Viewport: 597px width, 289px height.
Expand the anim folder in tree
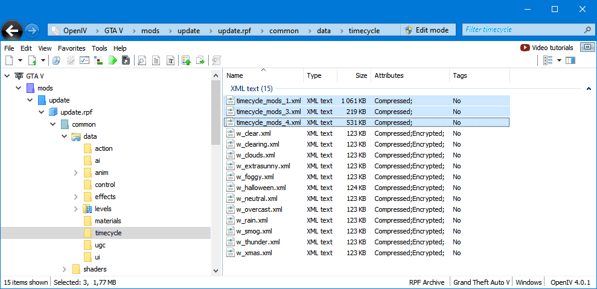tap(76, 173)
